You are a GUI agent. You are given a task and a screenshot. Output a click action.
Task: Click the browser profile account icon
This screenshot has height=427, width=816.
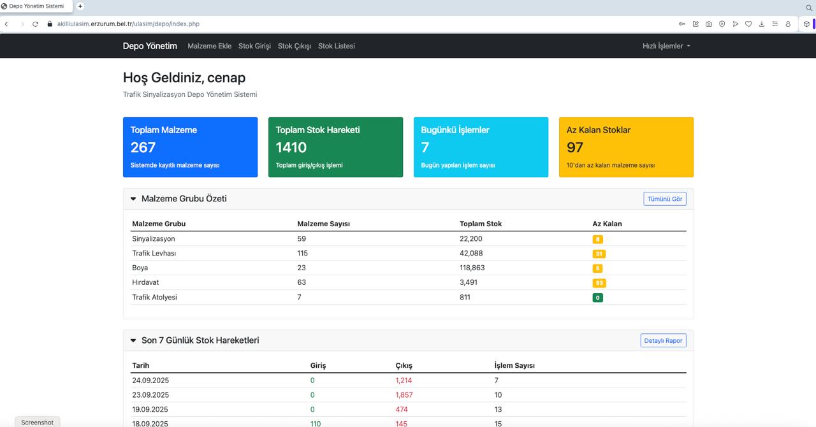tap(788, 24)
